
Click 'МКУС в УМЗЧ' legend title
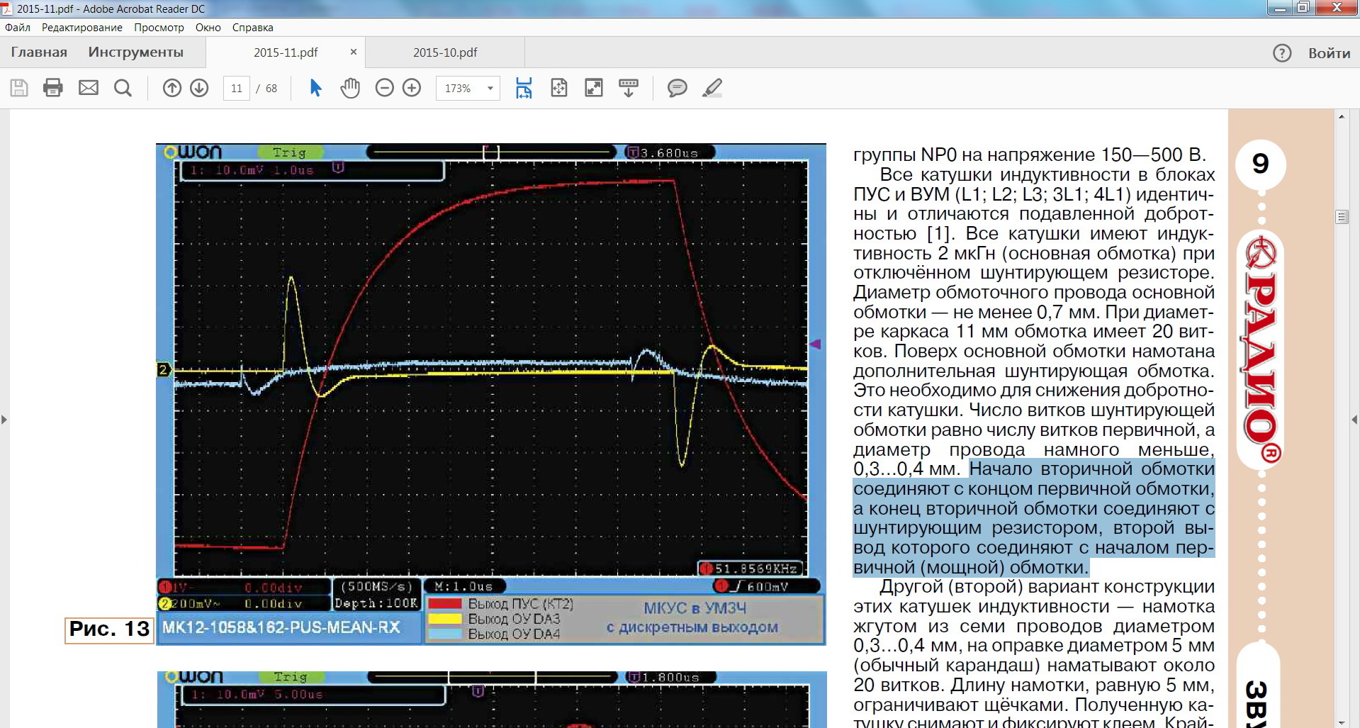[695, 608]
